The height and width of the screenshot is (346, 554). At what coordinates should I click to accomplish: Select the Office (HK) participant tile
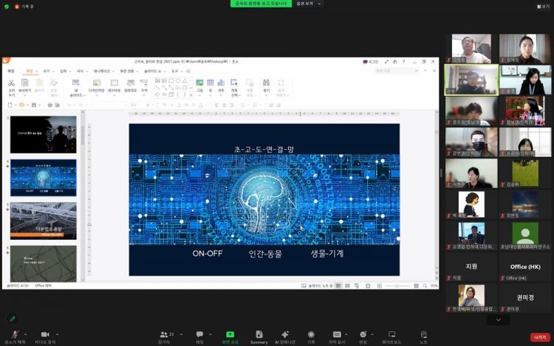tap(525, 266)
